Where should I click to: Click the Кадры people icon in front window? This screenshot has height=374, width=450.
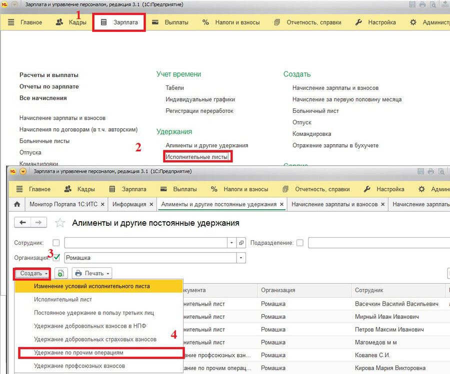pyautogui.click(x=67, y=189)
